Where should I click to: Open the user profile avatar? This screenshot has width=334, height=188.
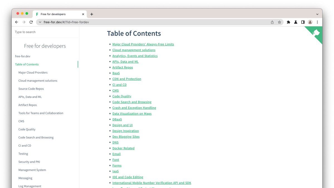(310, 22)
